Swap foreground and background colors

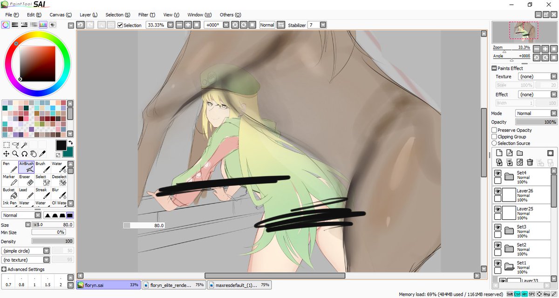[70, 143]
